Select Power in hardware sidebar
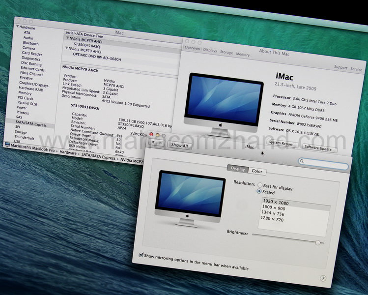This screenshot has height=295, width=368. click(22, 107)
